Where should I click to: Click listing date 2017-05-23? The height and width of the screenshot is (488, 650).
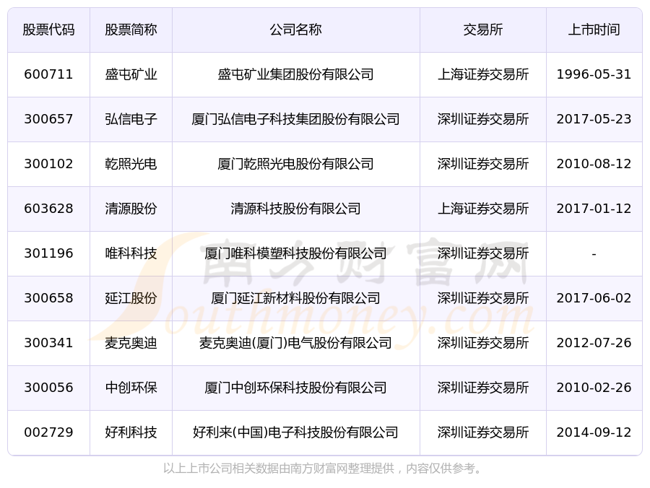[594, 119]
